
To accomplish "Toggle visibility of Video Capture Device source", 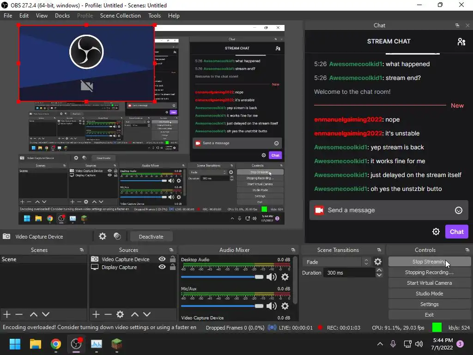I will coord(162,259).
